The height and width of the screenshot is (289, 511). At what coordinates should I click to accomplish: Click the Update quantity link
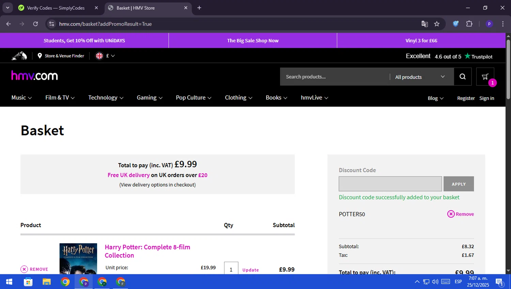[x=250, y=270]
